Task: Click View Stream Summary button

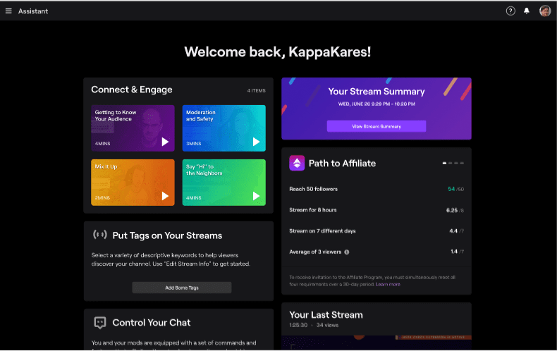Action: point(377,126)
